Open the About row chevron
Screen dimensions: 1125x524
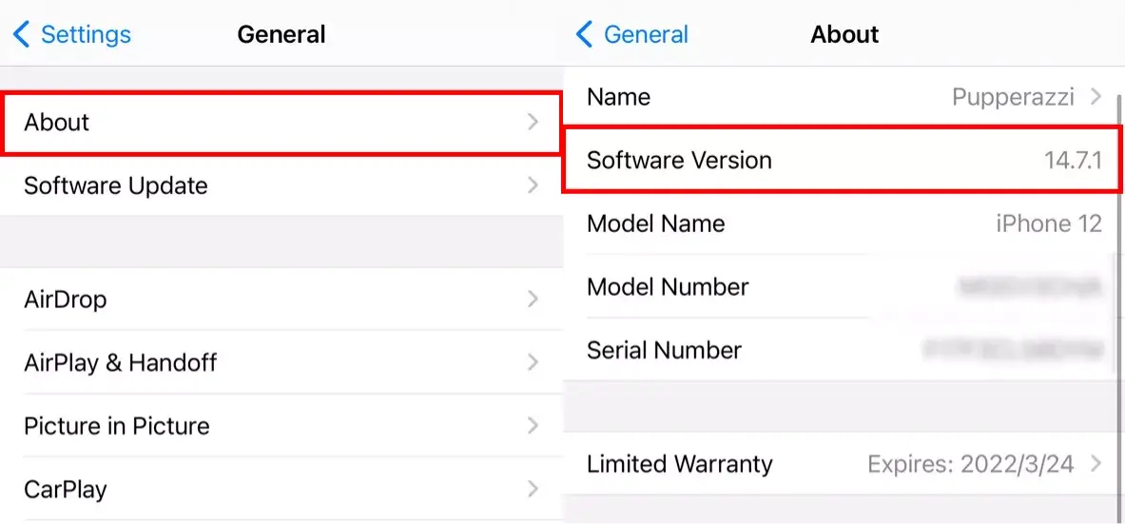pyautogui.click(x=533, y=122)
